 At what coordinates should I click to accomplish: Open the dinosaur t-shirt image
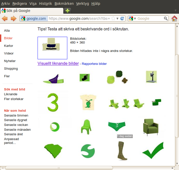[88, 102]
